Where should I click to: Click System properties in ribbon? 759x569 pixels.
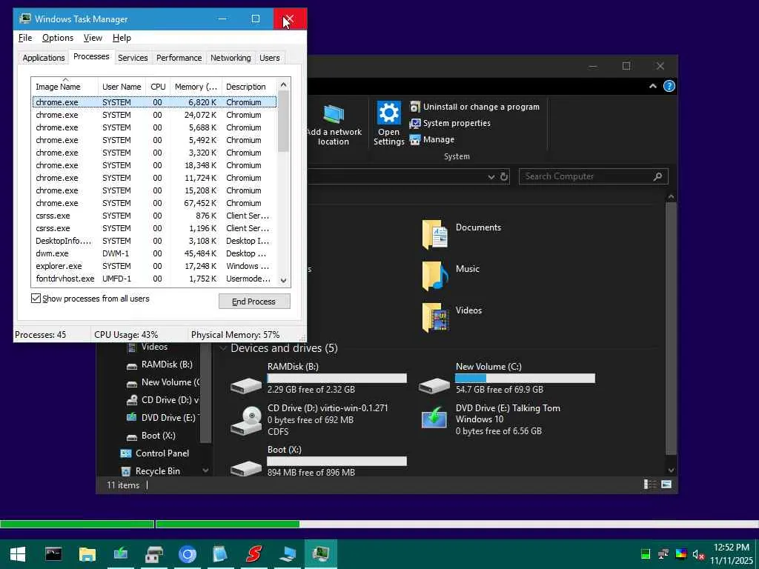point(450,124)
